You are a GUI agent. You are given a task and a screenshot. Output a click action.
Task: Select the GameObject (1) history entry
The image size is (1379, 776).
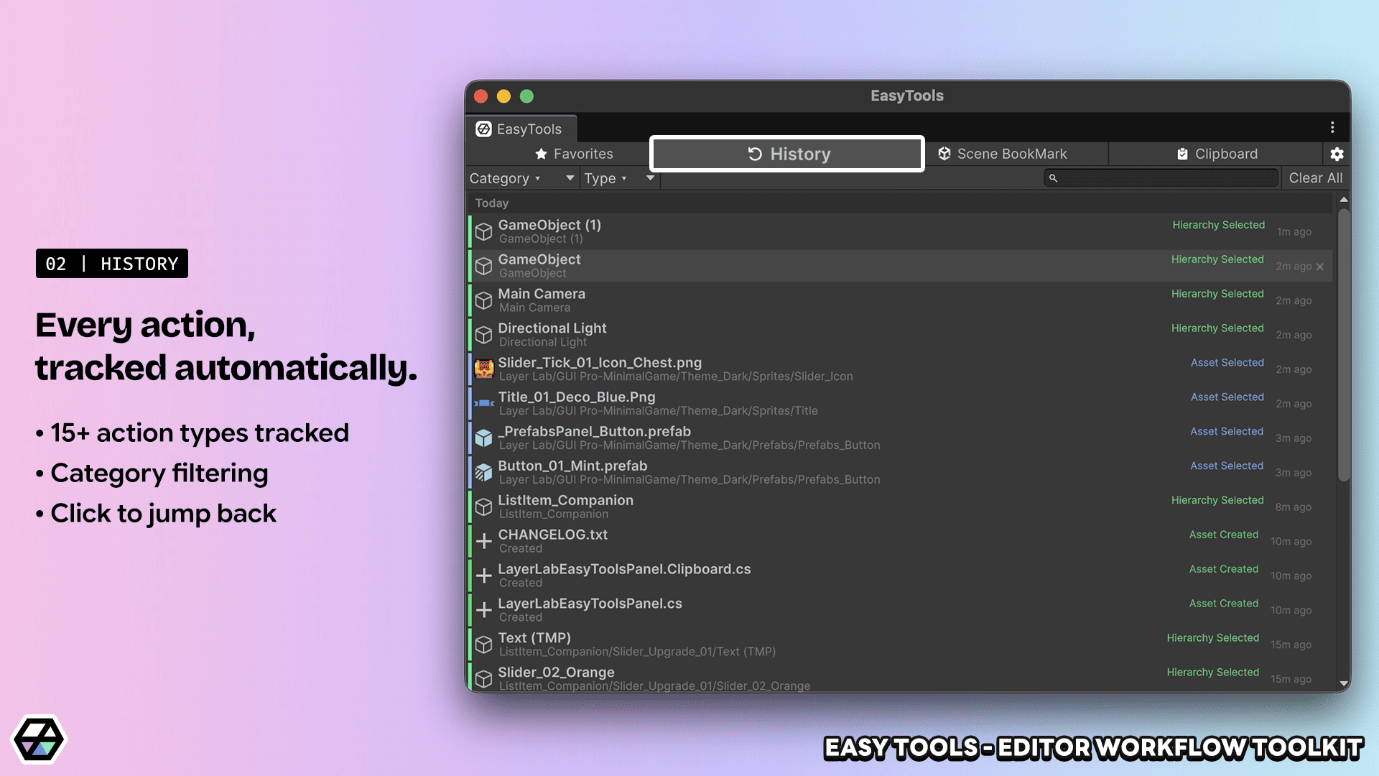pos(901,231)
